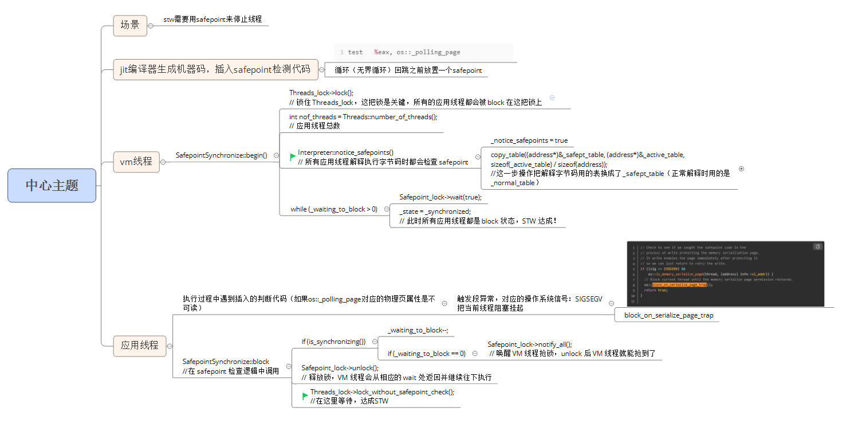
Task: Select the jit编译器生成机器码 topic node
Action: 215,69
